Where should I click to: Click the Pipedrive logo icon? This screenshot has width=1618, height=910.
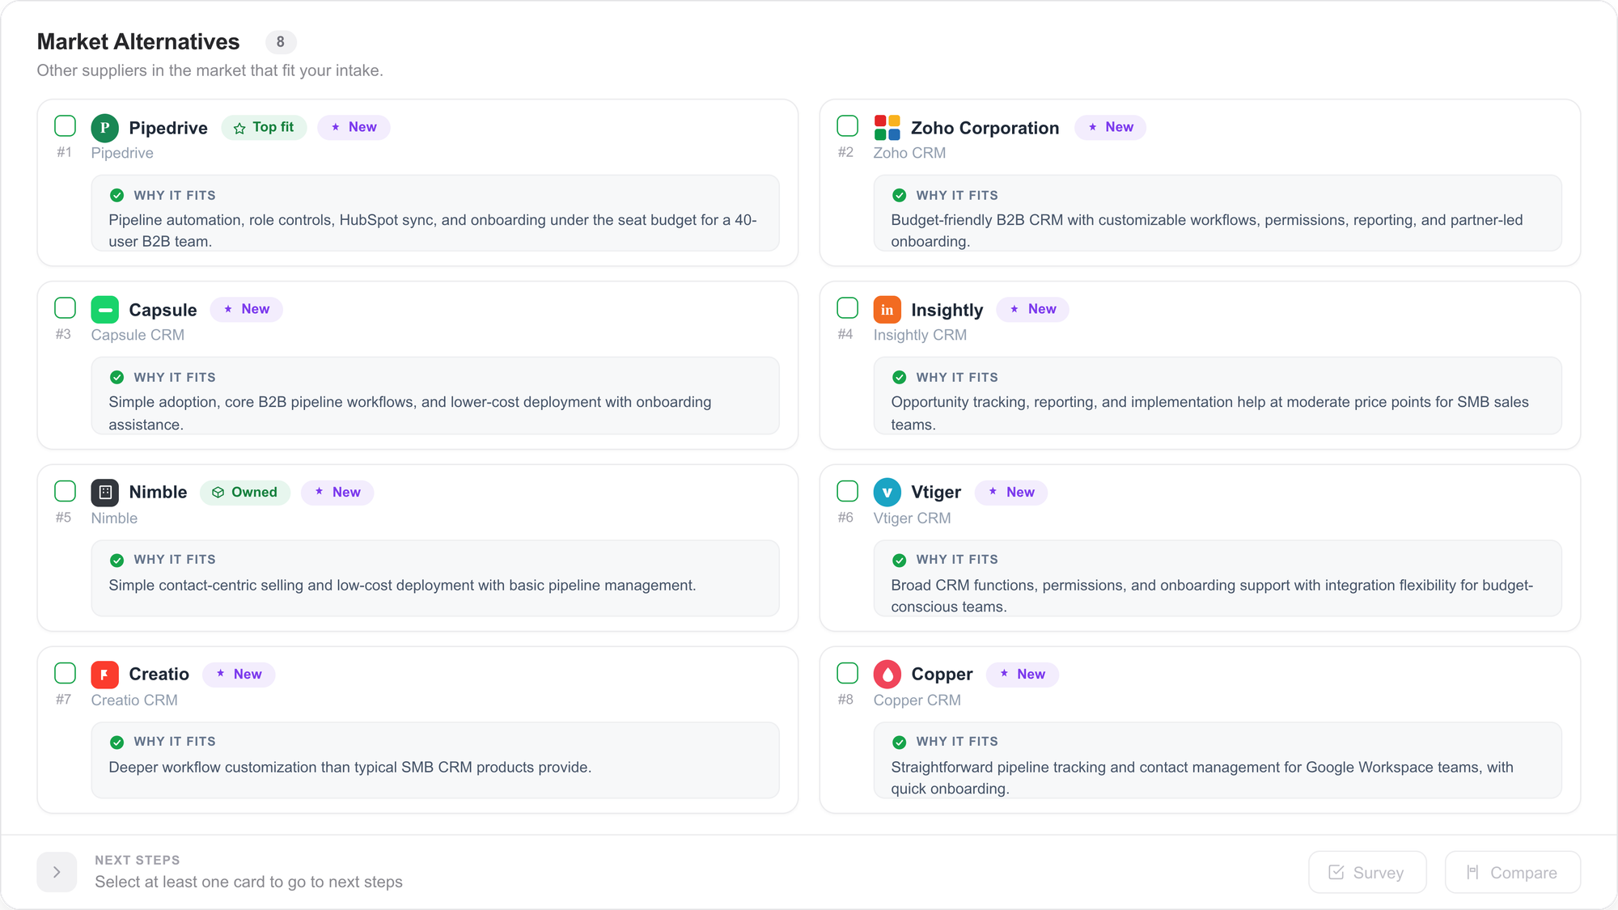click(105, 128)
